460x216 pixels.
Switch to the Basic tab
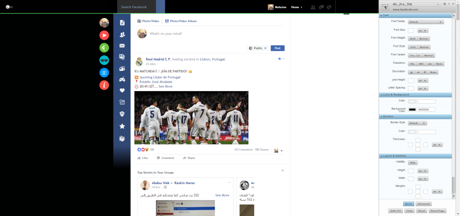click(409, 204)
